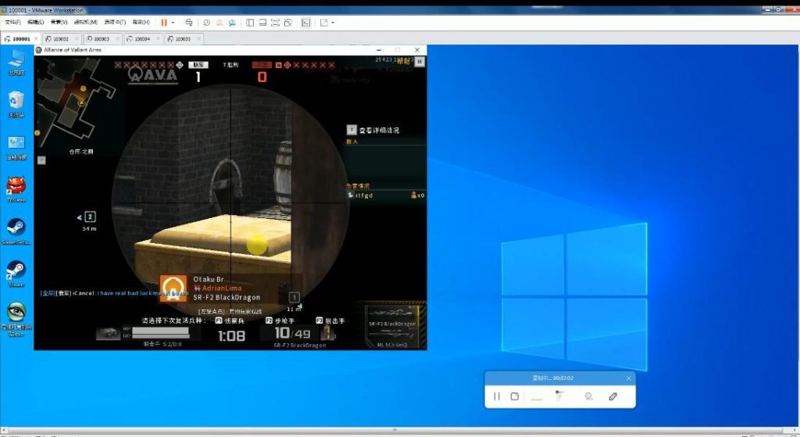Screen dimensions: 800x437
Task: Close the recording toolbar panel
Action: (x=629, y=378)
